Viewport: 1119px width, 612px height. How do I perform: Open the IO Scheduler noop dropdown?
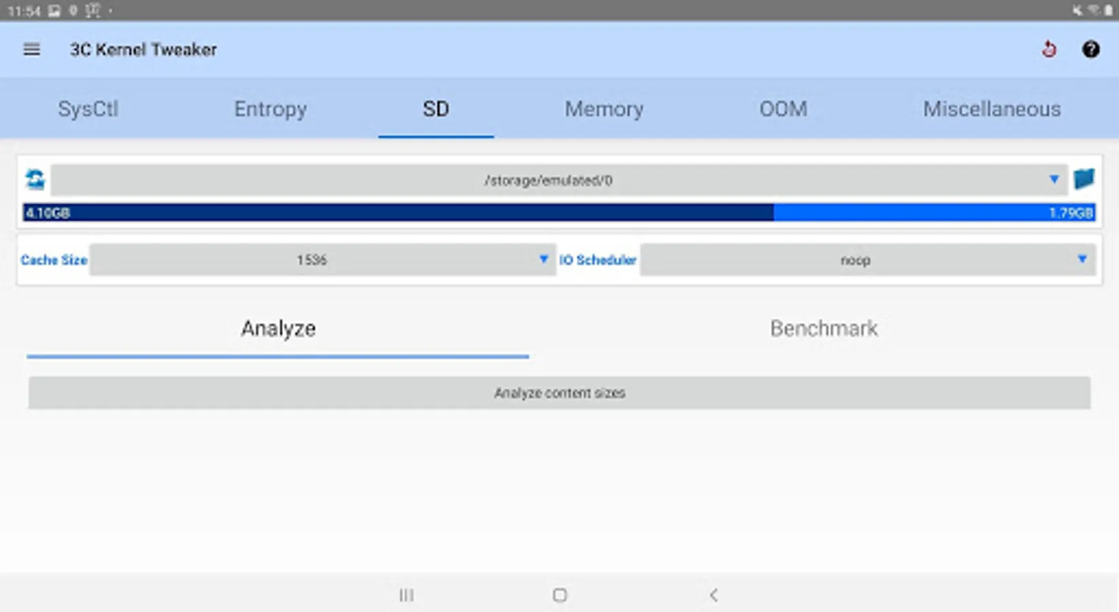tap(868, 260)
